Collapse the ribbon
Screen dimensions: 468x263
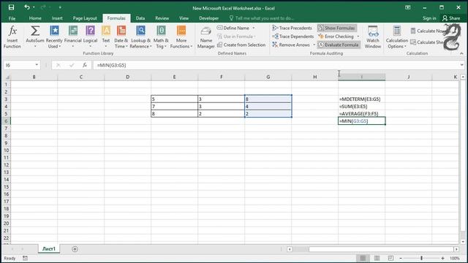point(461,53)
